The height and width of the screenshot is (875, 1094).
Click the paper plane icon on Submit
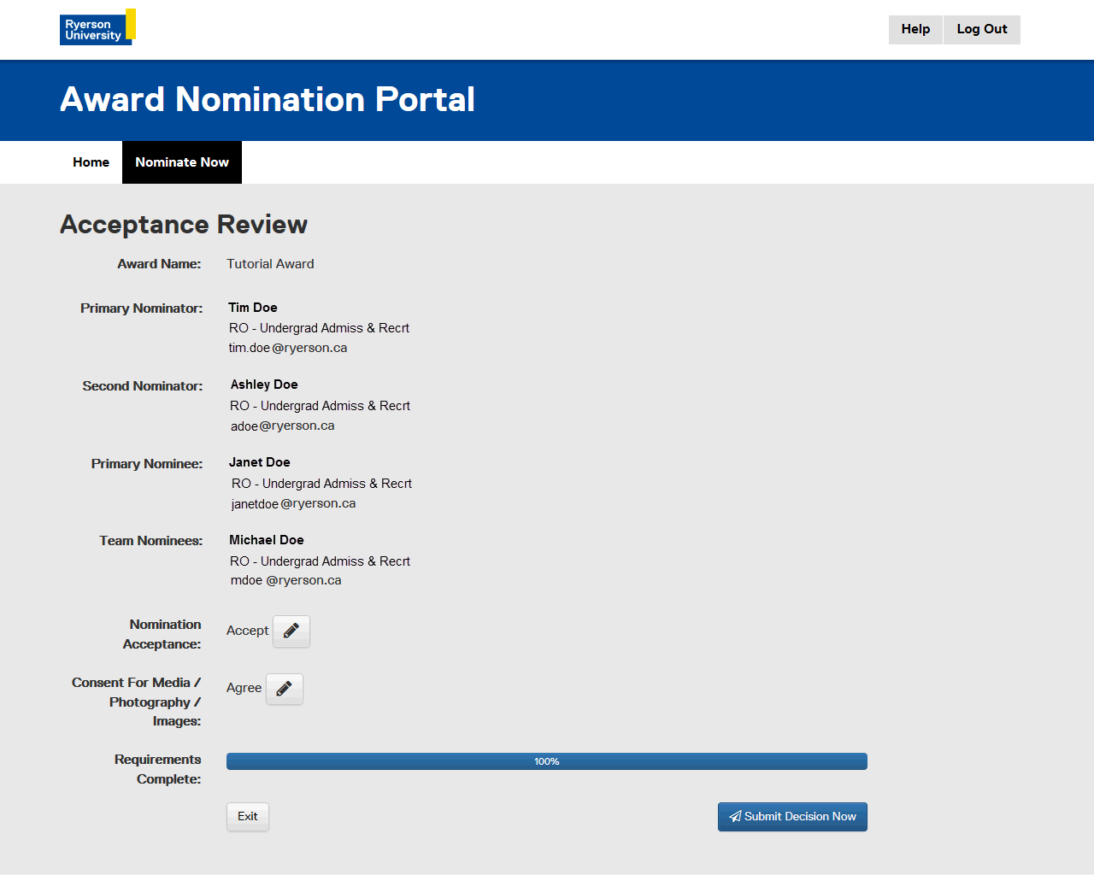click(x=735, y=817)
